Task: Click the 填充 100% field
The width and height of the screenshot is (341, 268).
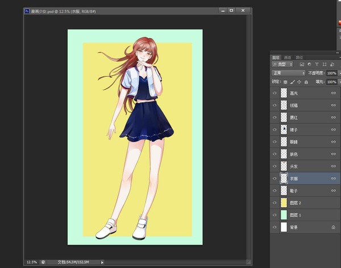Action: coord(332,82)
